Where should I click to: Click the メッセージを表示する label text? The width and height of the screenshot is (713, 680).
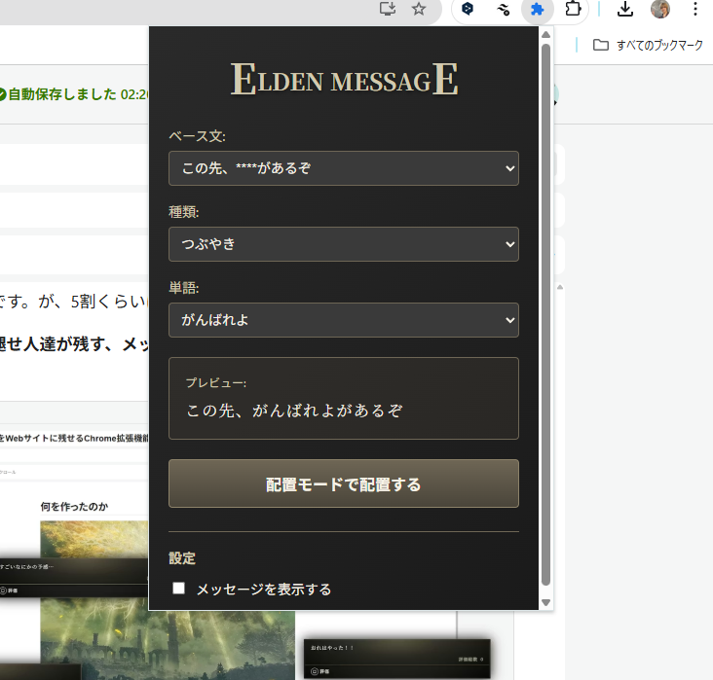(x=264, y=590)
